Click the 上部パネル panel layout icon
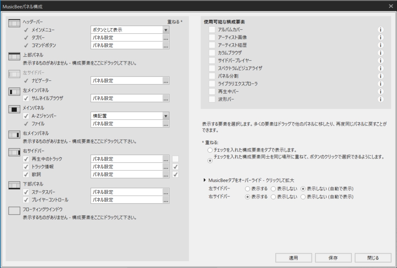Image resolution: width=397 pixels, height=268 pixels. 15,56
